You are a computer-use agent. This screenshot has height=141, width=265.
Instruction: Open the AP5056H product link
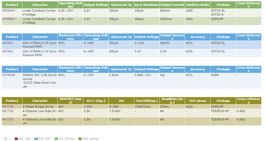coord(9,19)
